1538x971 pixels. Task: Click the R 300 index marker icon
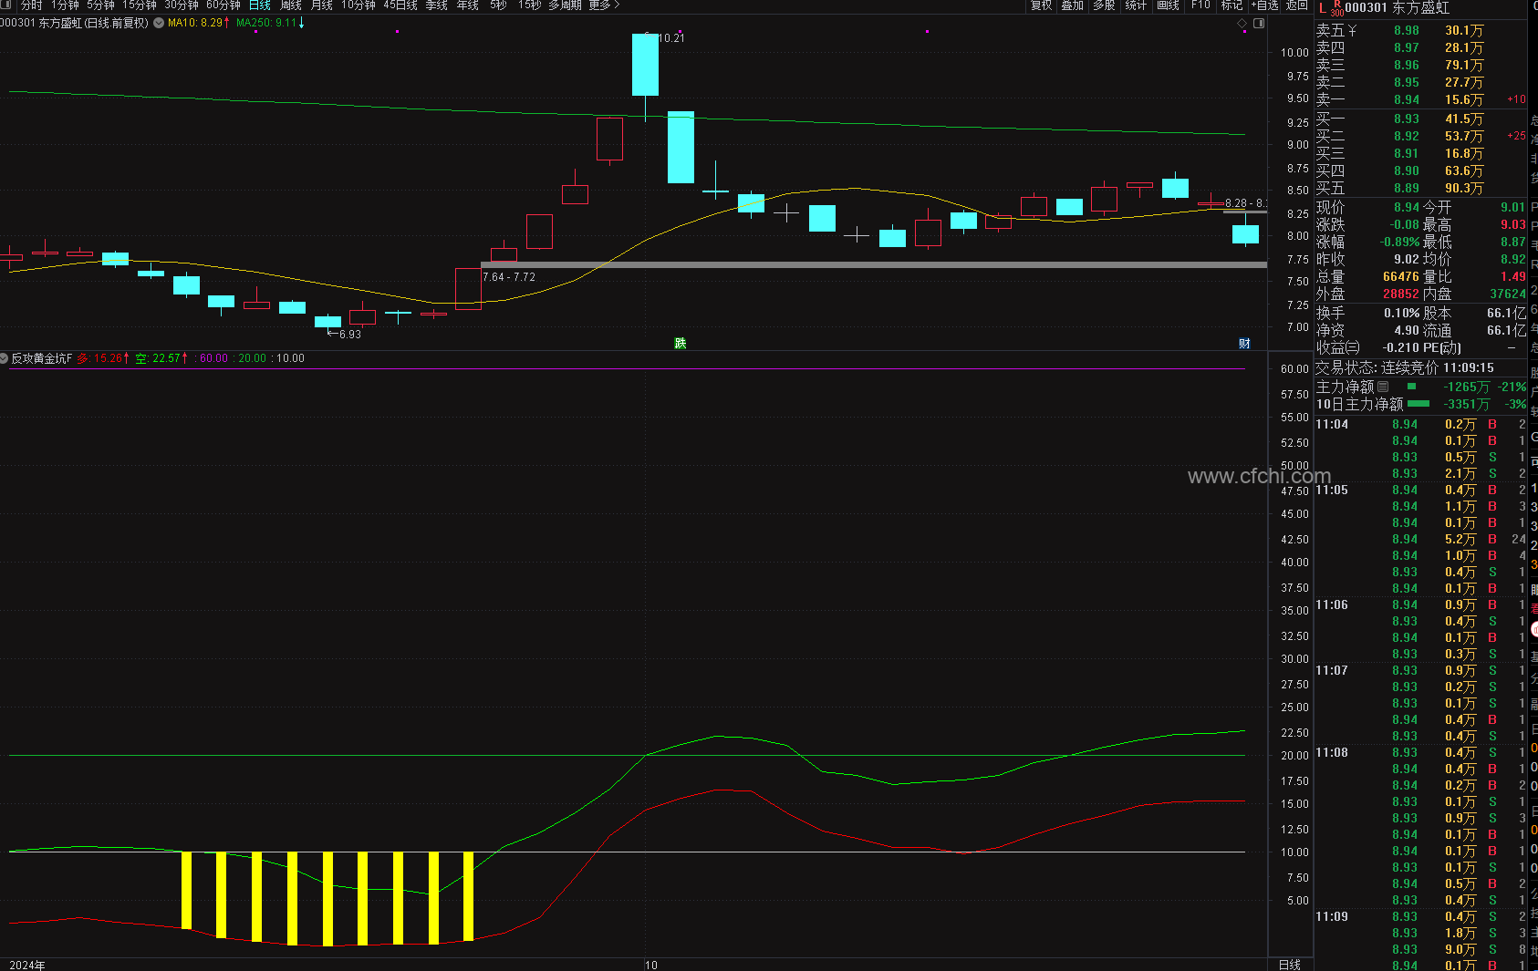pos(1337,8)
